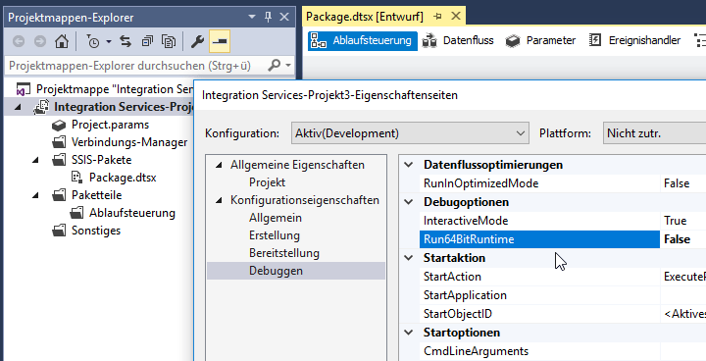Click the pending changes filter clock icon
This screenshot has height=361, width=706.
click(x=93, y=41)
